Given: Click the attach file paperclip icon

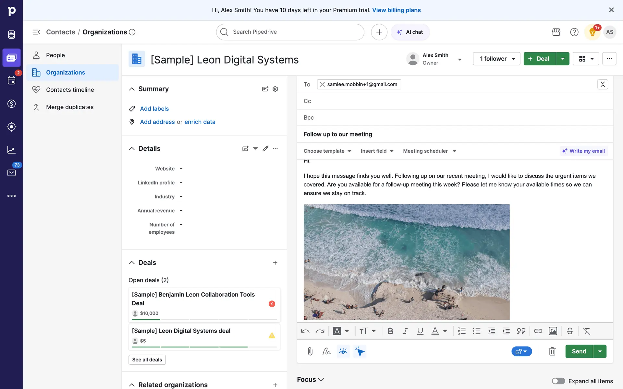Looking at the screenshot, I should pyautogui.click(x=310, y=351).
